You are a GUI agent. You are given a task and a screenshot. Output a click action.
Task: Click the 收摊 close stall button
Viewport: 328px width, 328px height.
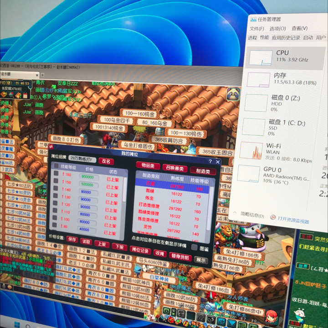[159, 253]
